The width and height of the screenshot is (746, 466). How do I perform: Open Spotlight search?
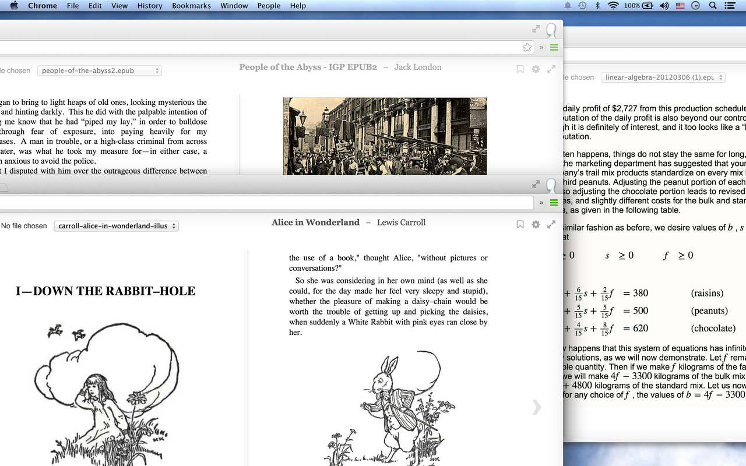coord(713,5)
